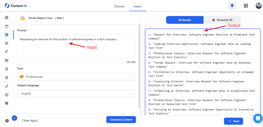Select the Favourite (0) tab

click(222, 20)
